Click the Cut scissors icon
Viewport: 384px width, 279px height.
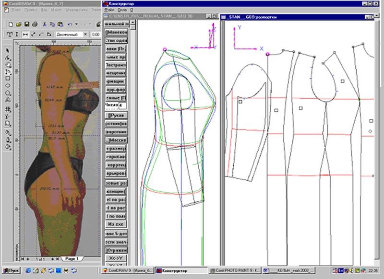click(45, 24)
